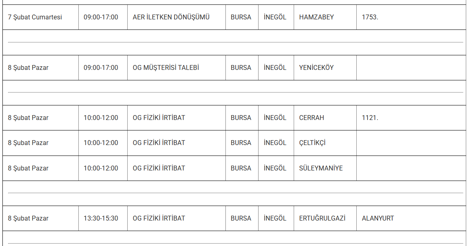
Task: Click the CERRAH neighborhood cell
Action: pos(312,118)
